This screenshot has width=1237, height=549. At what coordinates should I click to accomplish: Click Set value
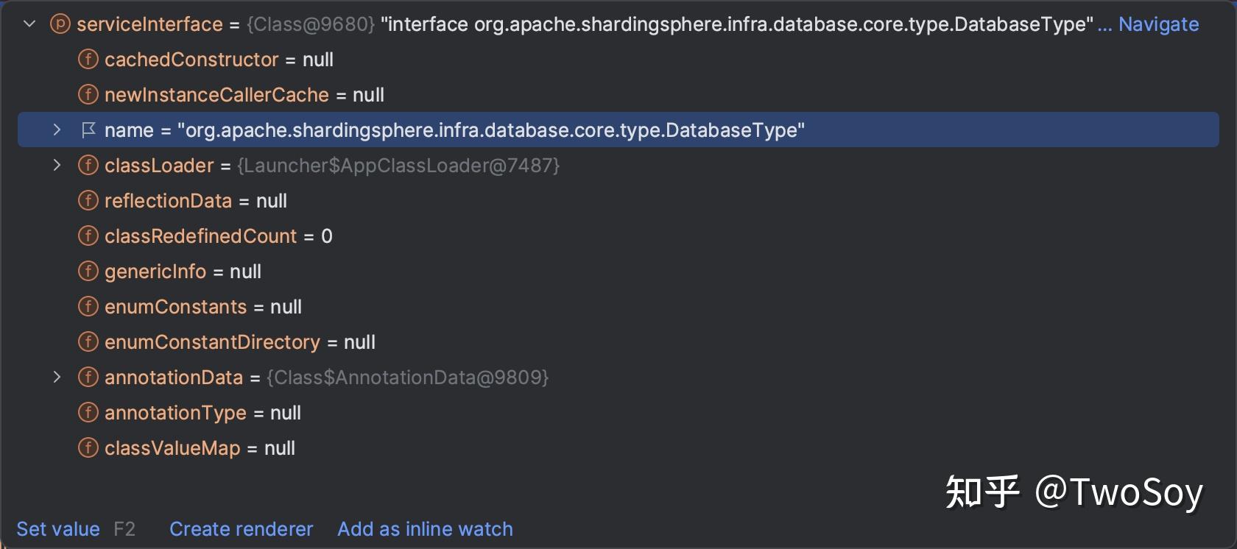pos(58,528)
